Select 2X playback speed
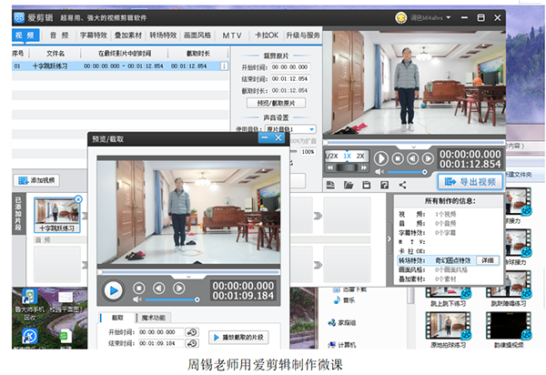The width and height of the screenshot is (546, 375). 360,156
